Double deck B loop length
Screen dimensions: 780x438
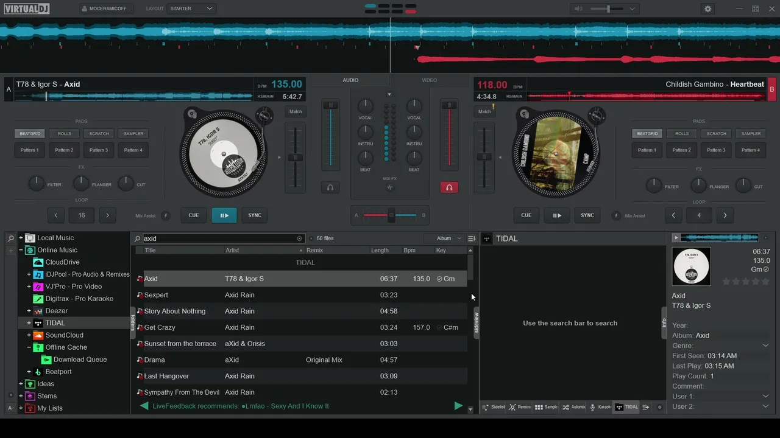point(725,215)
